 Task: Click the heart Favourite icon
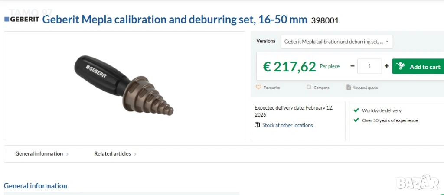point(258,88)
